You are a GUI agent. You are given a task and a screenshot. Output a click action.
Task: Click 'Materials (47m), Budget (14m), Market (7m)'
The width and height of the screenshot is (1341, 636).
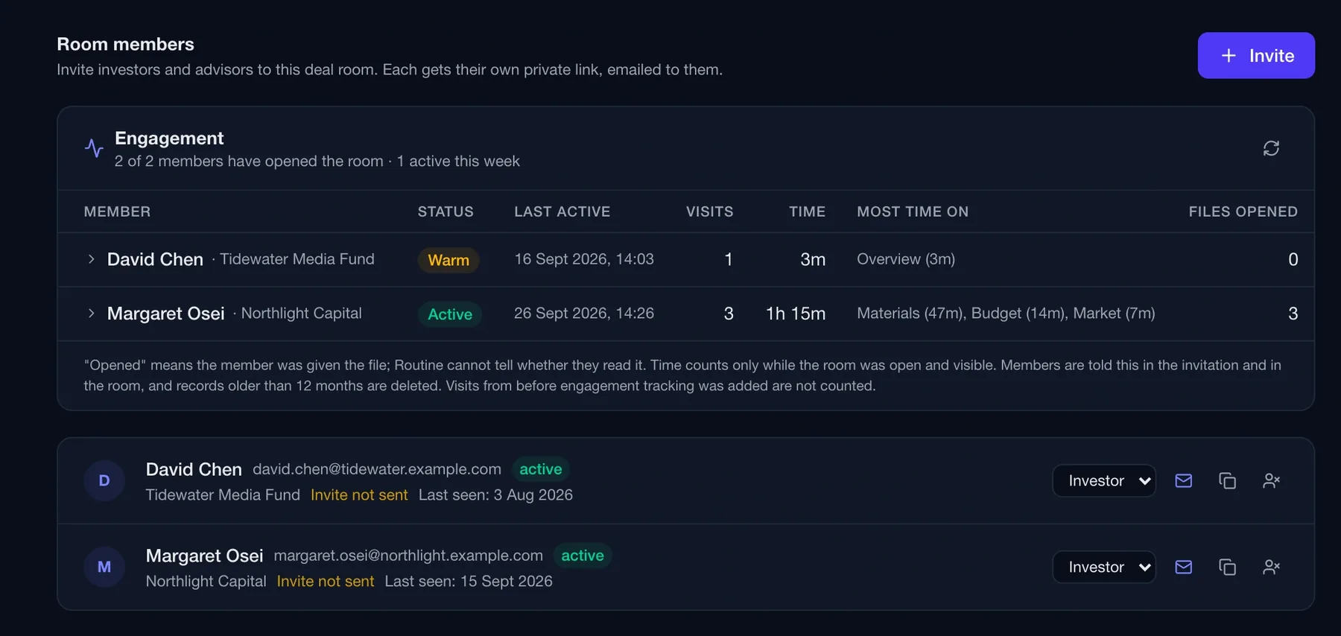pos(1006,314)
